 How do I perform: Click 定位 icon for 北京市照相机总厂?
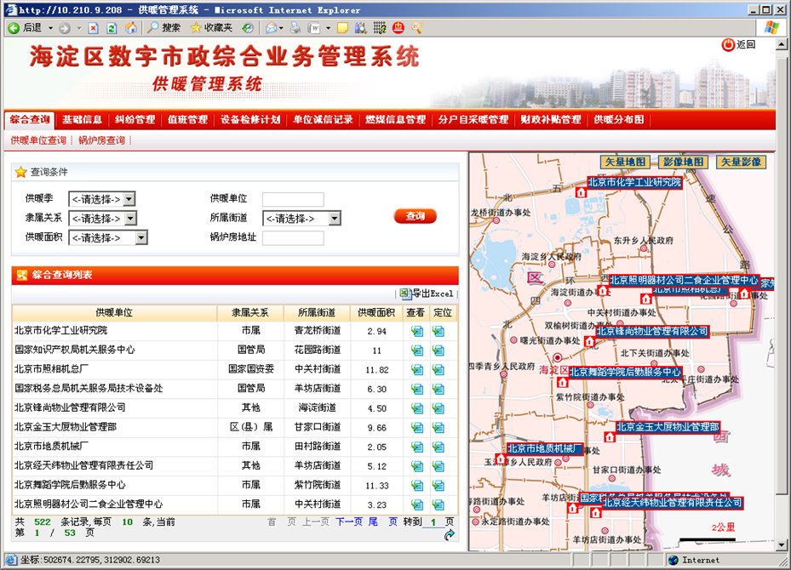point(438,369)
